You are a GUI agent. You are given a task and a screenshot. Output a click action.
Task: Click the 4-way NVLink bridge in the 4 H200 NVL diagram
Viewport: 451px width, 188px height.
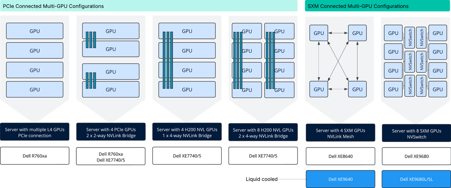(168, 60)
